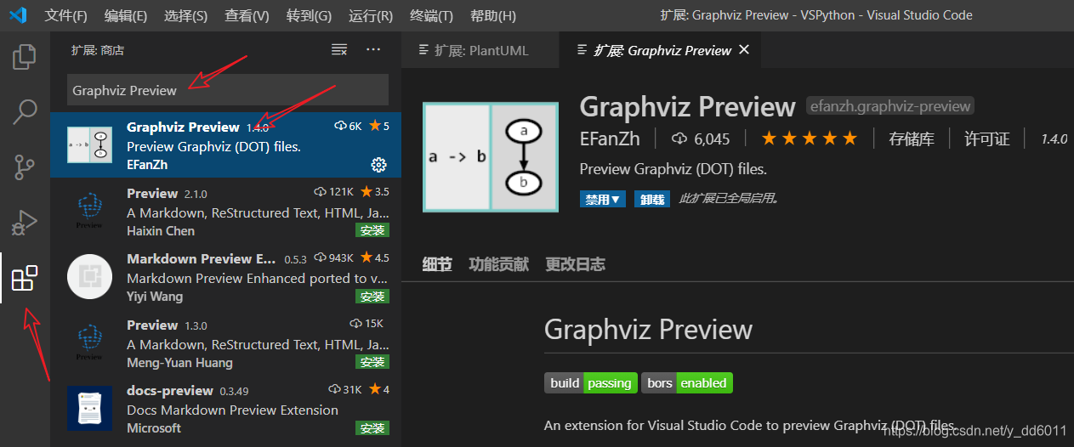The image size is (1074, 447).
Task: Open the 查看(V) menu
Action: pyautogui.click(x=247, y=15)
